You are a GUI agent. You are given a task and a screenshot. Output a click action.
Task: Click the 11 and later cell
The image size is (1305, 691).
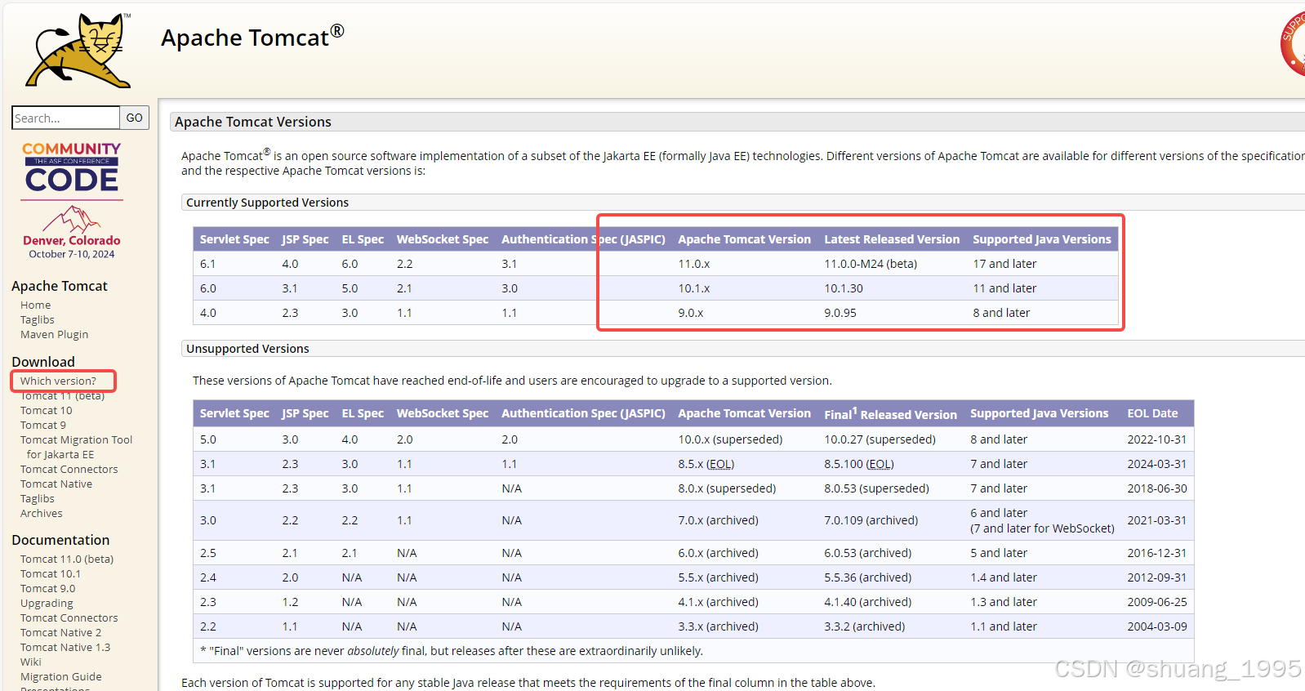pyautogui.click(x=1004, y=288)
